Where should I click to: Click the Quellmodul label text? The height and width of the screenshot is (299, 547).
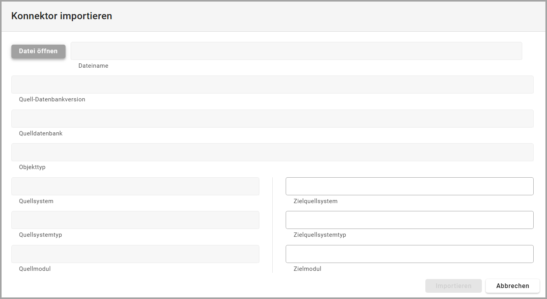click(x=35, y=269)
